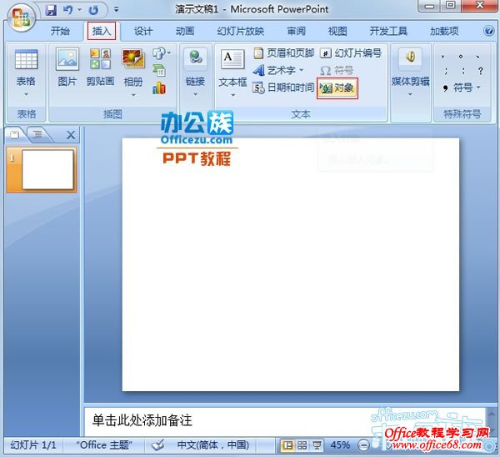Click the 对象 (Object) insert button
500x457 pixels.
pyautogui.click(x=337, y=88)
